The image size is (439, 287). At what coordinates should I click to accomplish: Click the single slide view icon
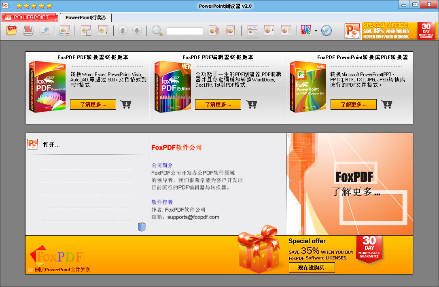pos(286,30)
